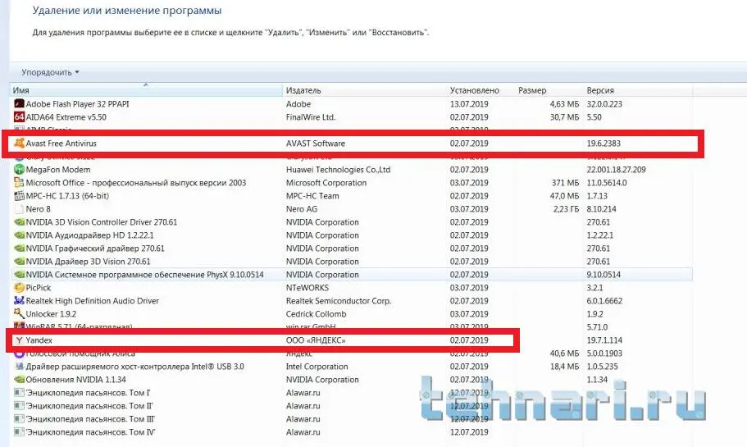Click publisher Cedrick Collomb
The width and height of the screenshot is (747, 447).
click(316, 313)
